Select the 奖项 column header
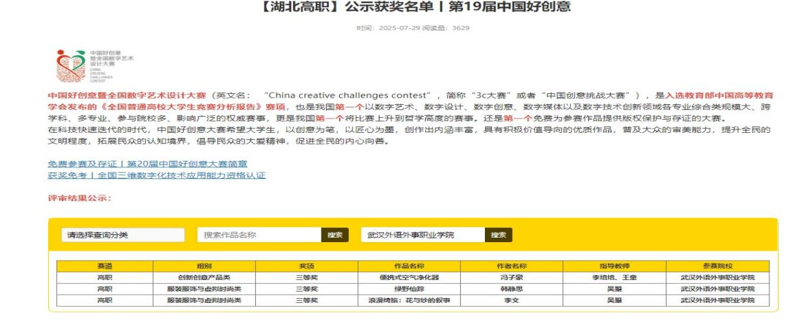Screen dimensions: 802x321 307,266
